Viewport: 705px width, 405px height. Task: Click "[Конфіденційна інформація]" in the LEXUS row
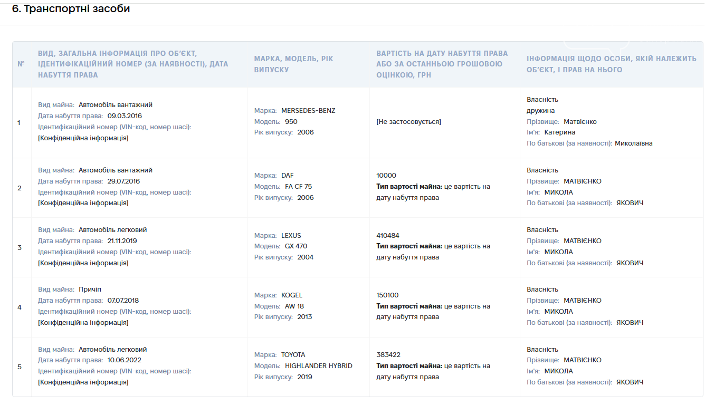tap(83, 263)
